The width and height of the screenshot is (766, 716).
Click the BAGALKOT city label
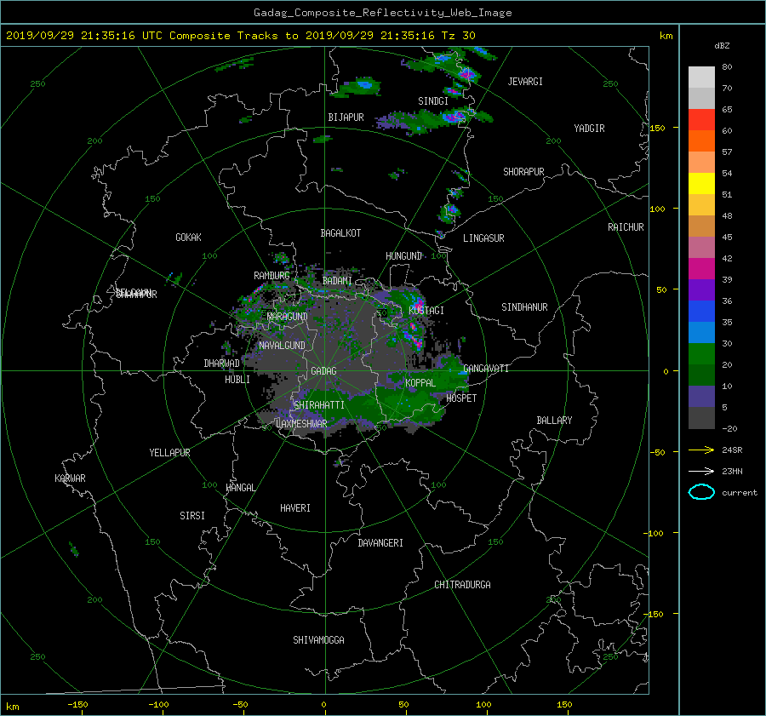pyautogui.click(x=340, y=233)
